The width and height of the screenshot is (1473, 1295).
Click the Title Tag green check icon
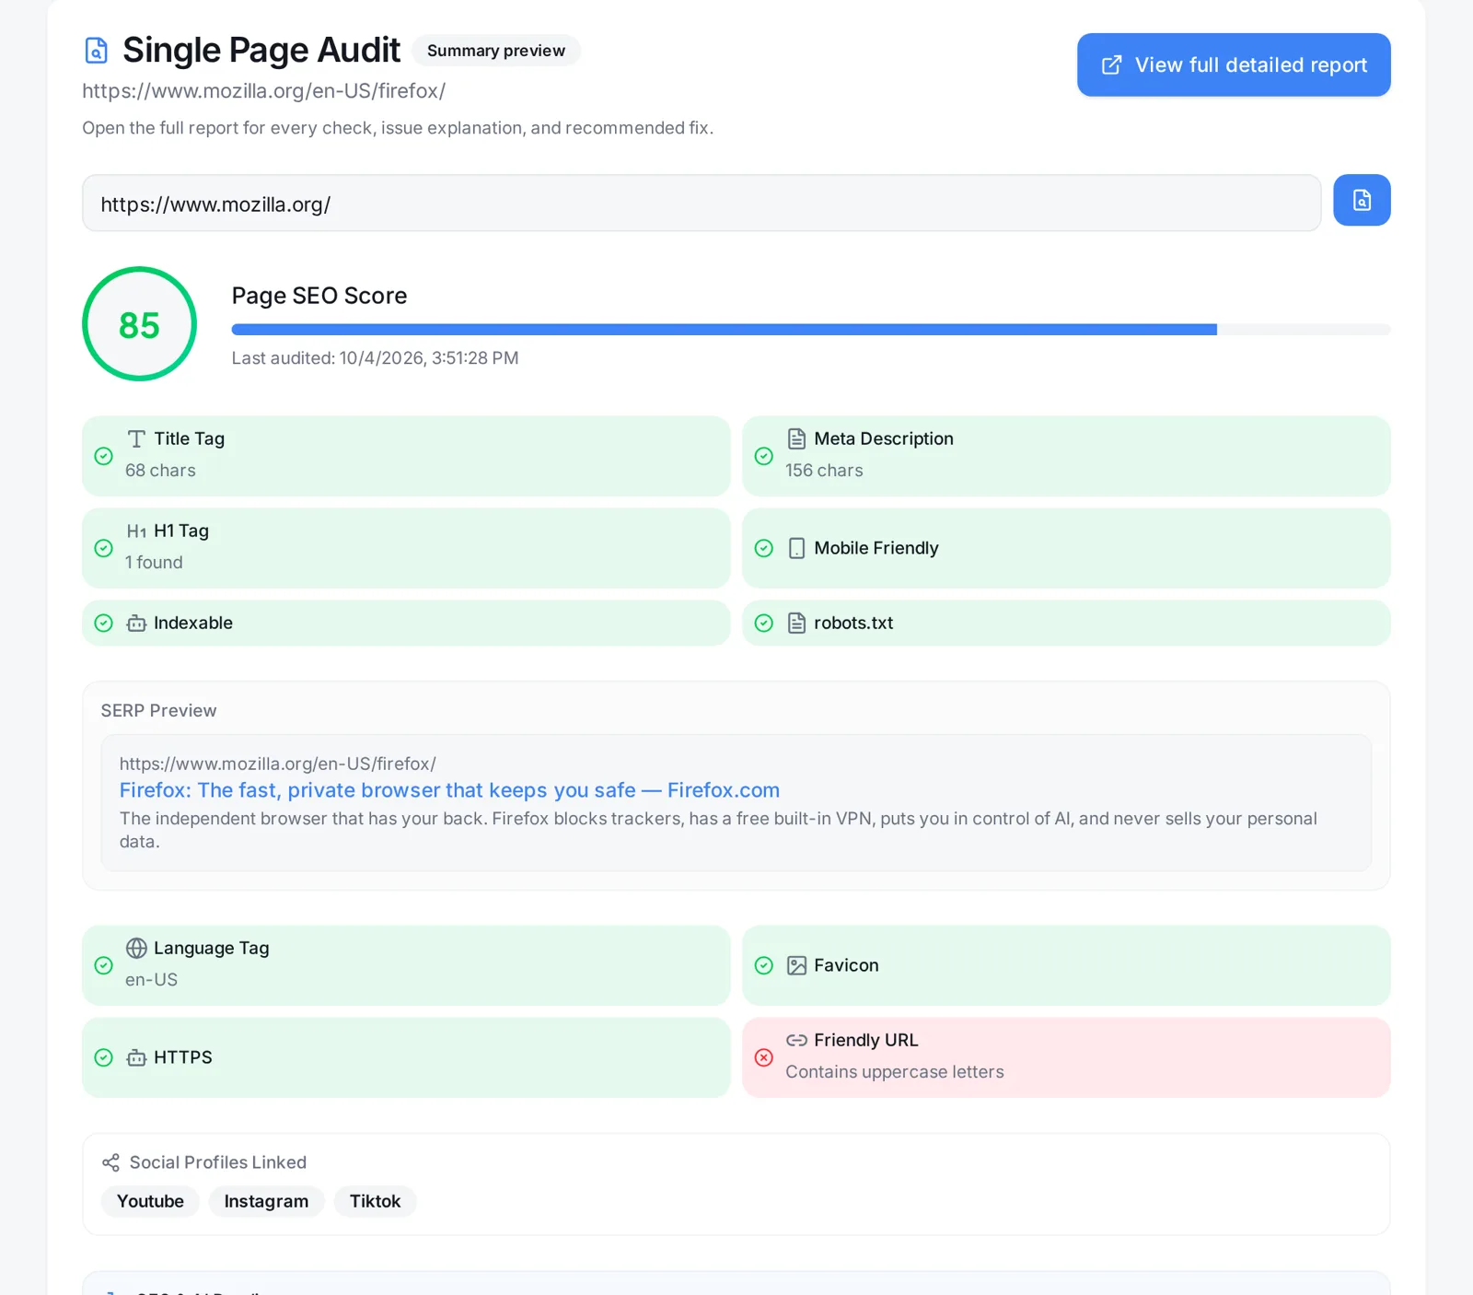pyautogui.click(x=104, y=456)
